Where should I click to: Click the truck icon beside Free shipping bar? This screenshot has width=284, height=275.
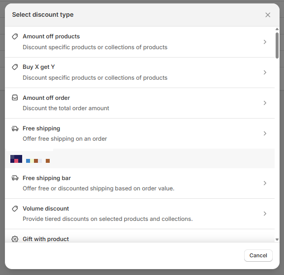click(x=15, y=178)
